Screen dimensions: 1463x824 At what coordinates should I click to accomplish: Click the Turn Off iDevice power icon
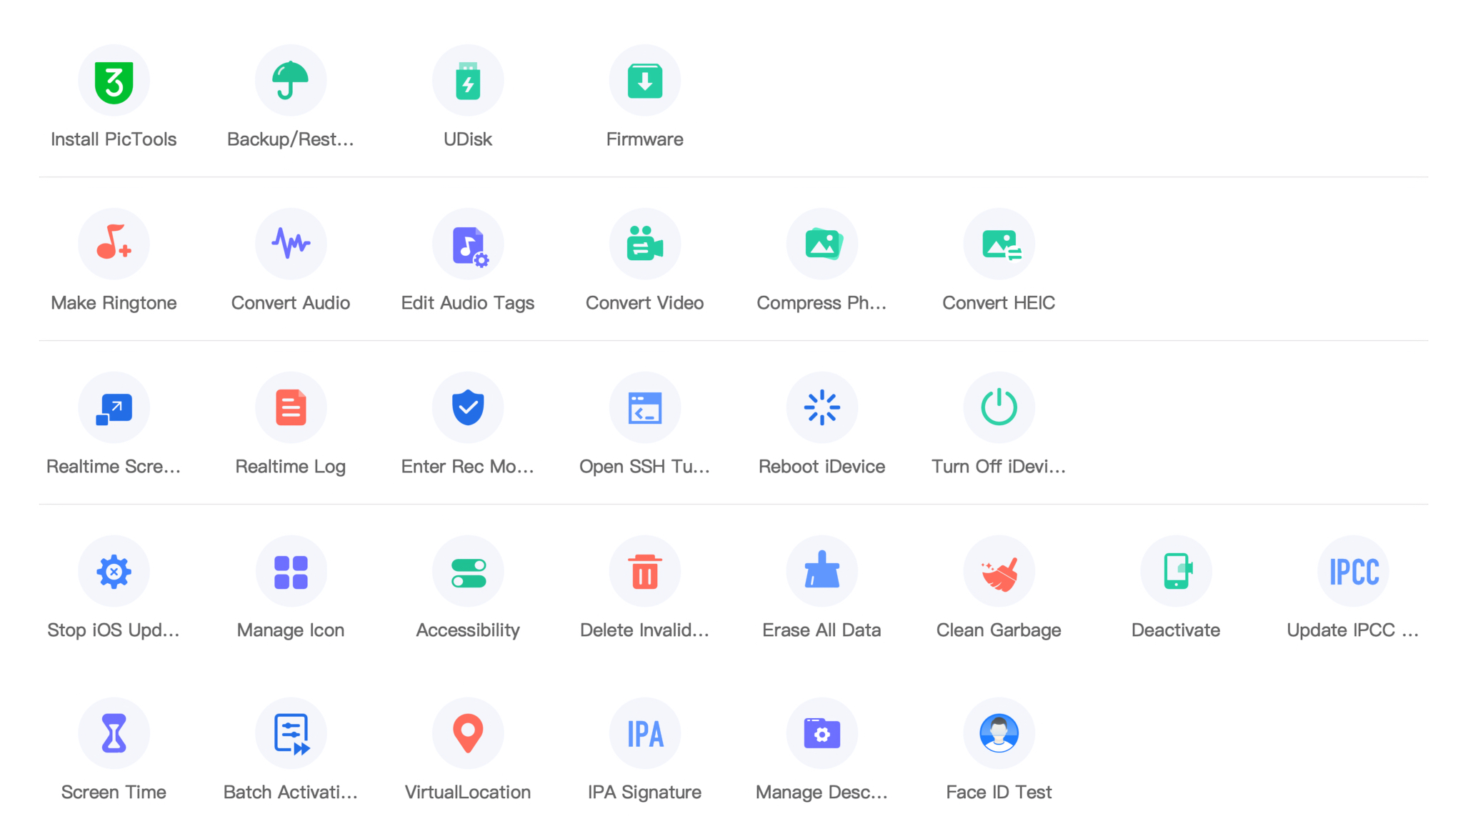[x=999, y=407]
